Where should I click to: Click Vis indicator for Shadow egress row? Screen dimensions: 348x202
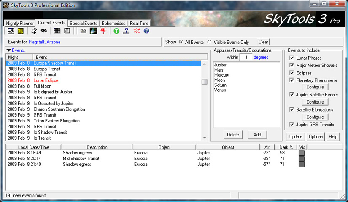302,165
